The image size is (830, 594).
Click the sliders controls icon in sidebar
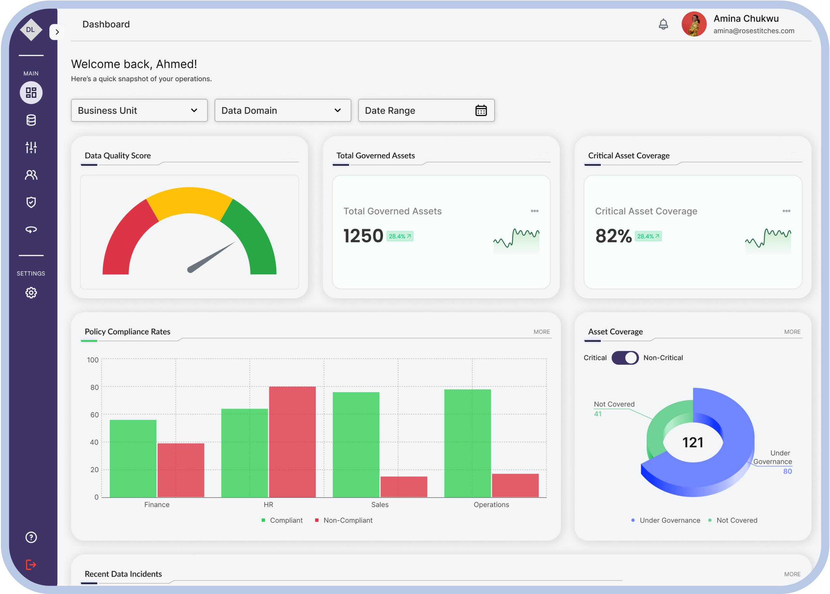[x=31, y=147]
